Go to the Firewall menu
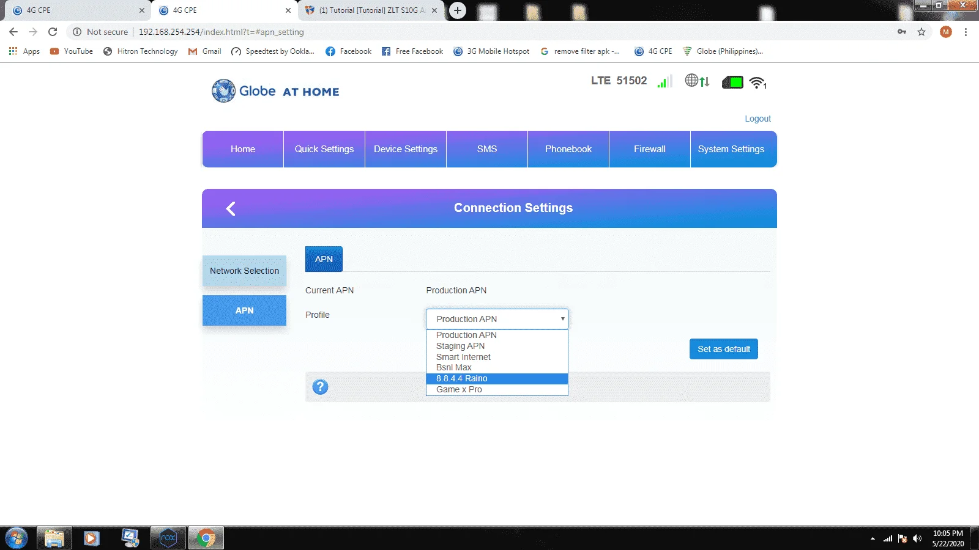The height and width of the screenshot is (550, 979). tap(650, 149)
